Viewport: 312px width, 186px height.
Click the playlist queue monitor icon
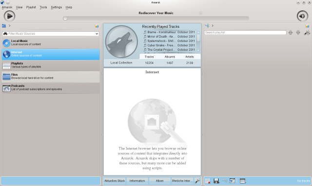[243, 181]
